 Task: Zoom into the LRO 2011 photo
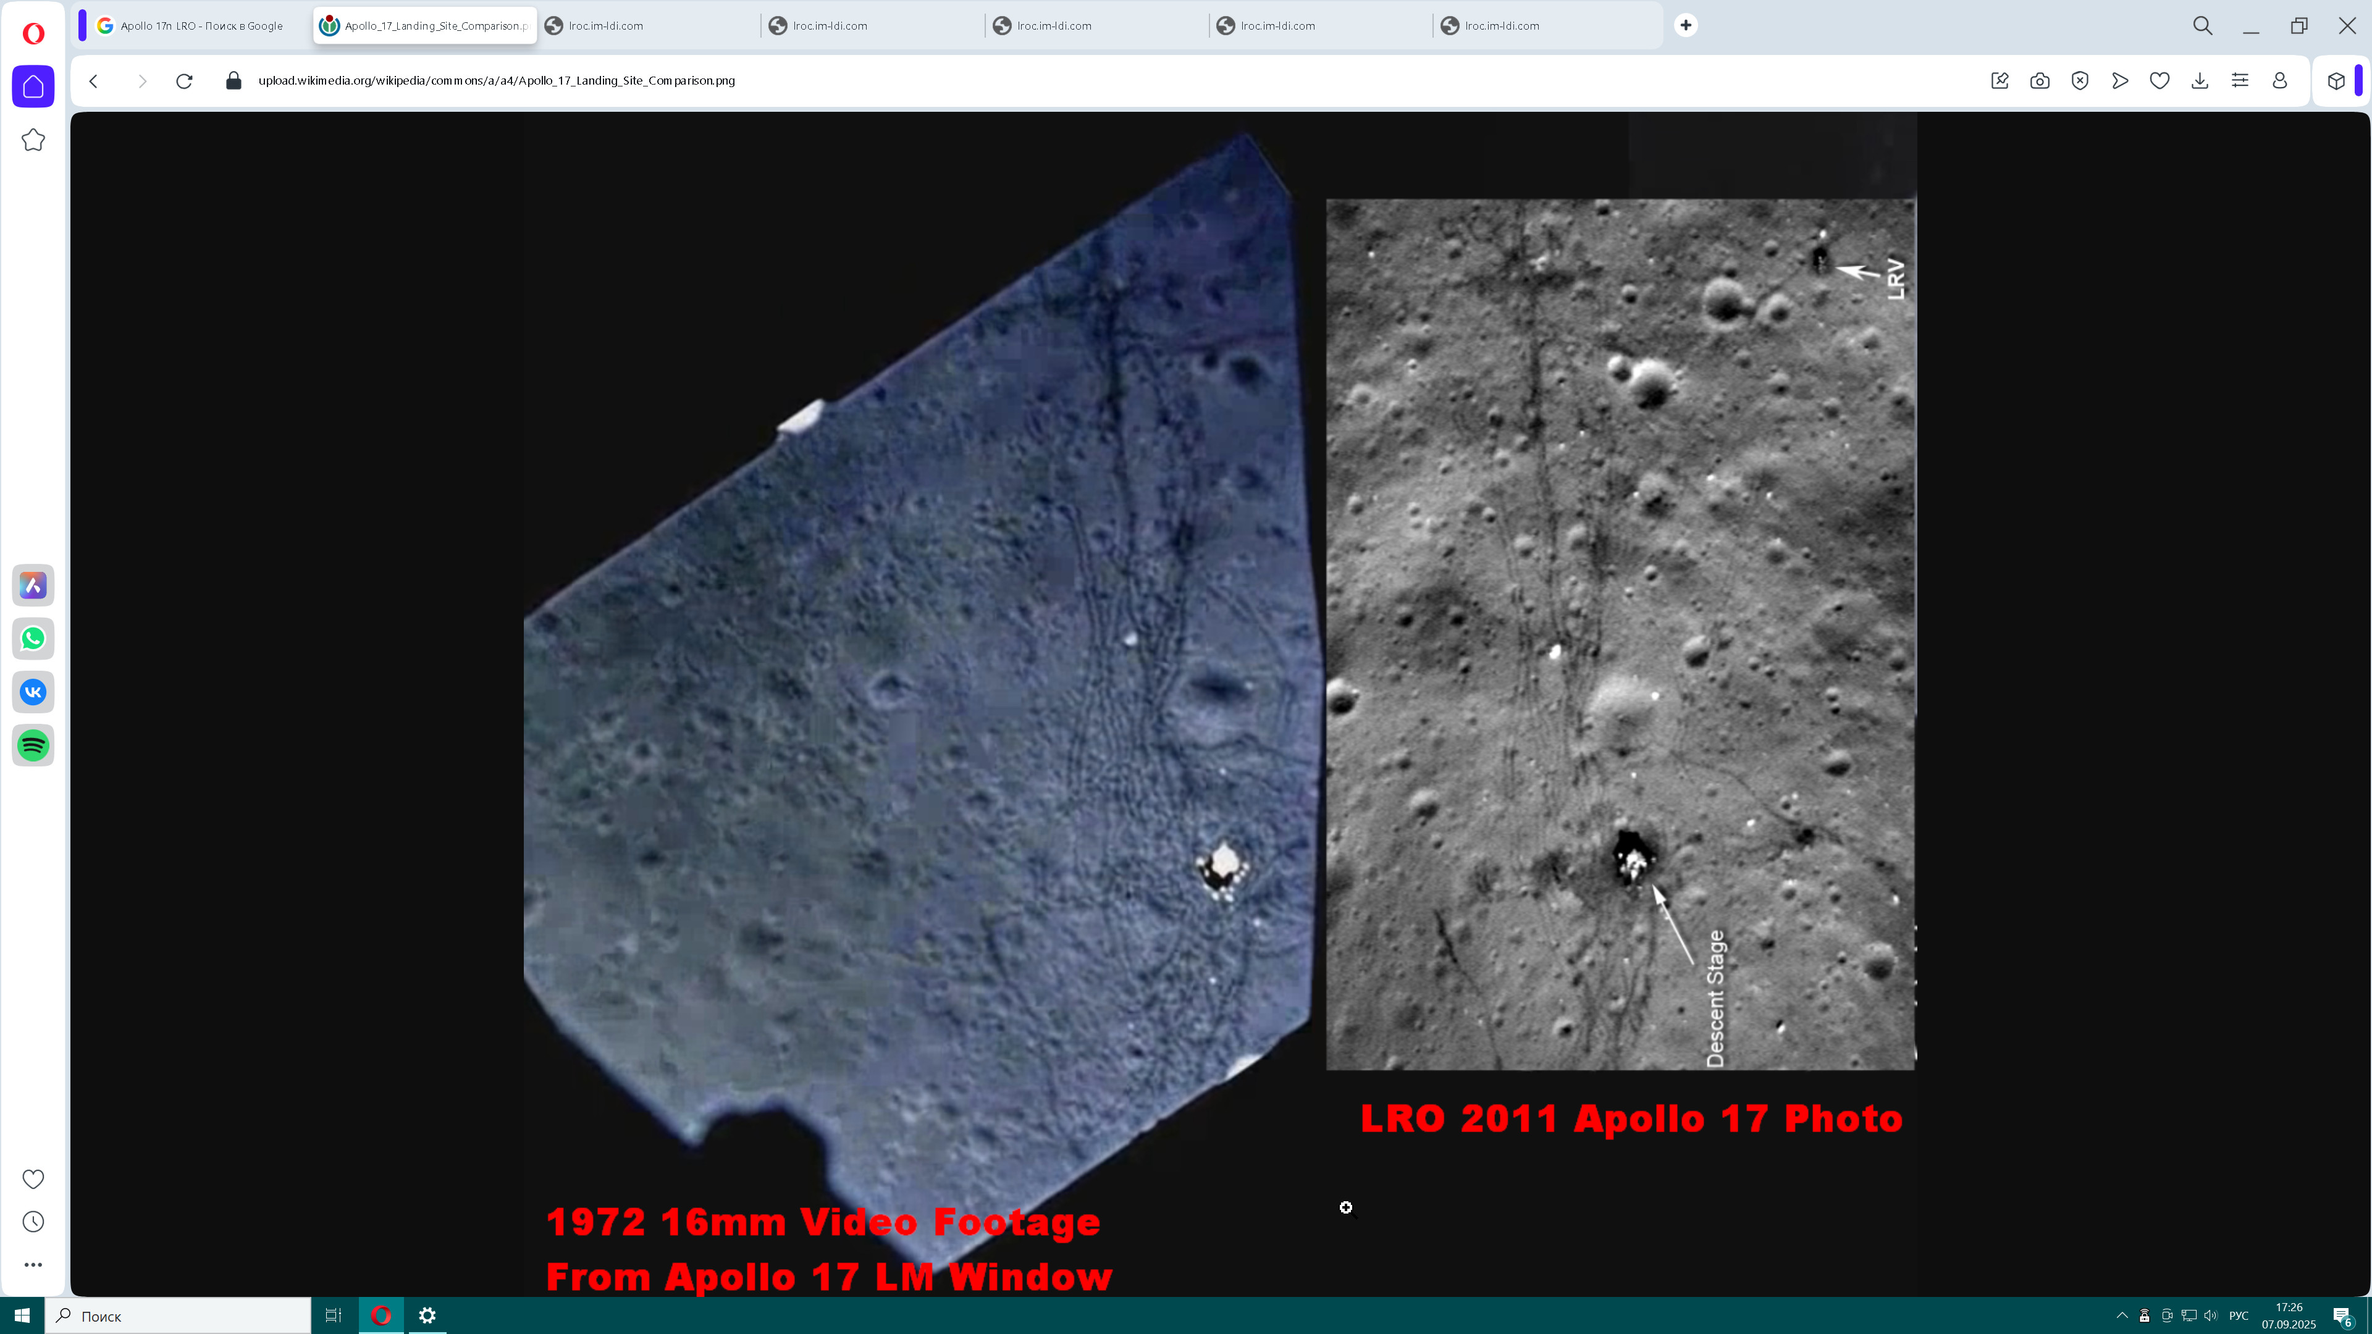point(1620,634)
